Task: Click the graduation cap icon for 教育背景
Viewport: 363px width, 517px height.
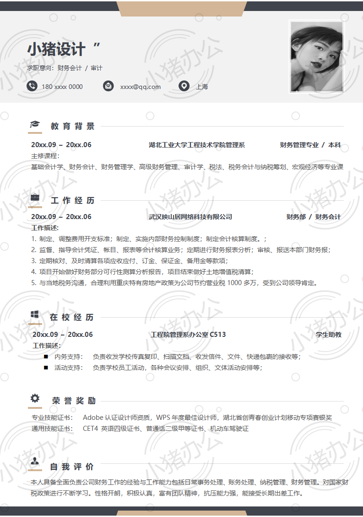Action: tap(35, 124)
